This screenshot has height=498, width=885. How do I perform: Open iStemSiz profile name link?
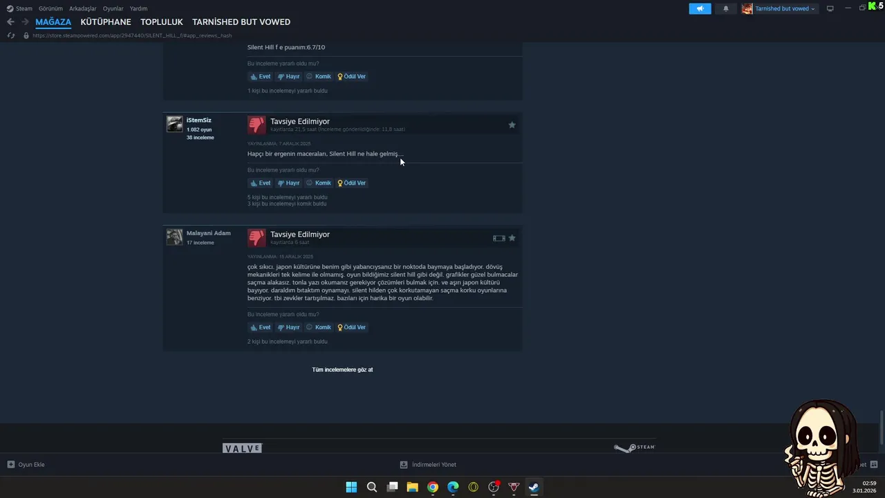pyautogui.click(x=199, y=120)
